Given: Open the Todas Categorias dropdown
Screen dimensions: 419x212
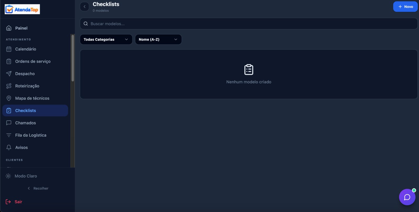Looking at the screenshot, I should coord(106,39).
